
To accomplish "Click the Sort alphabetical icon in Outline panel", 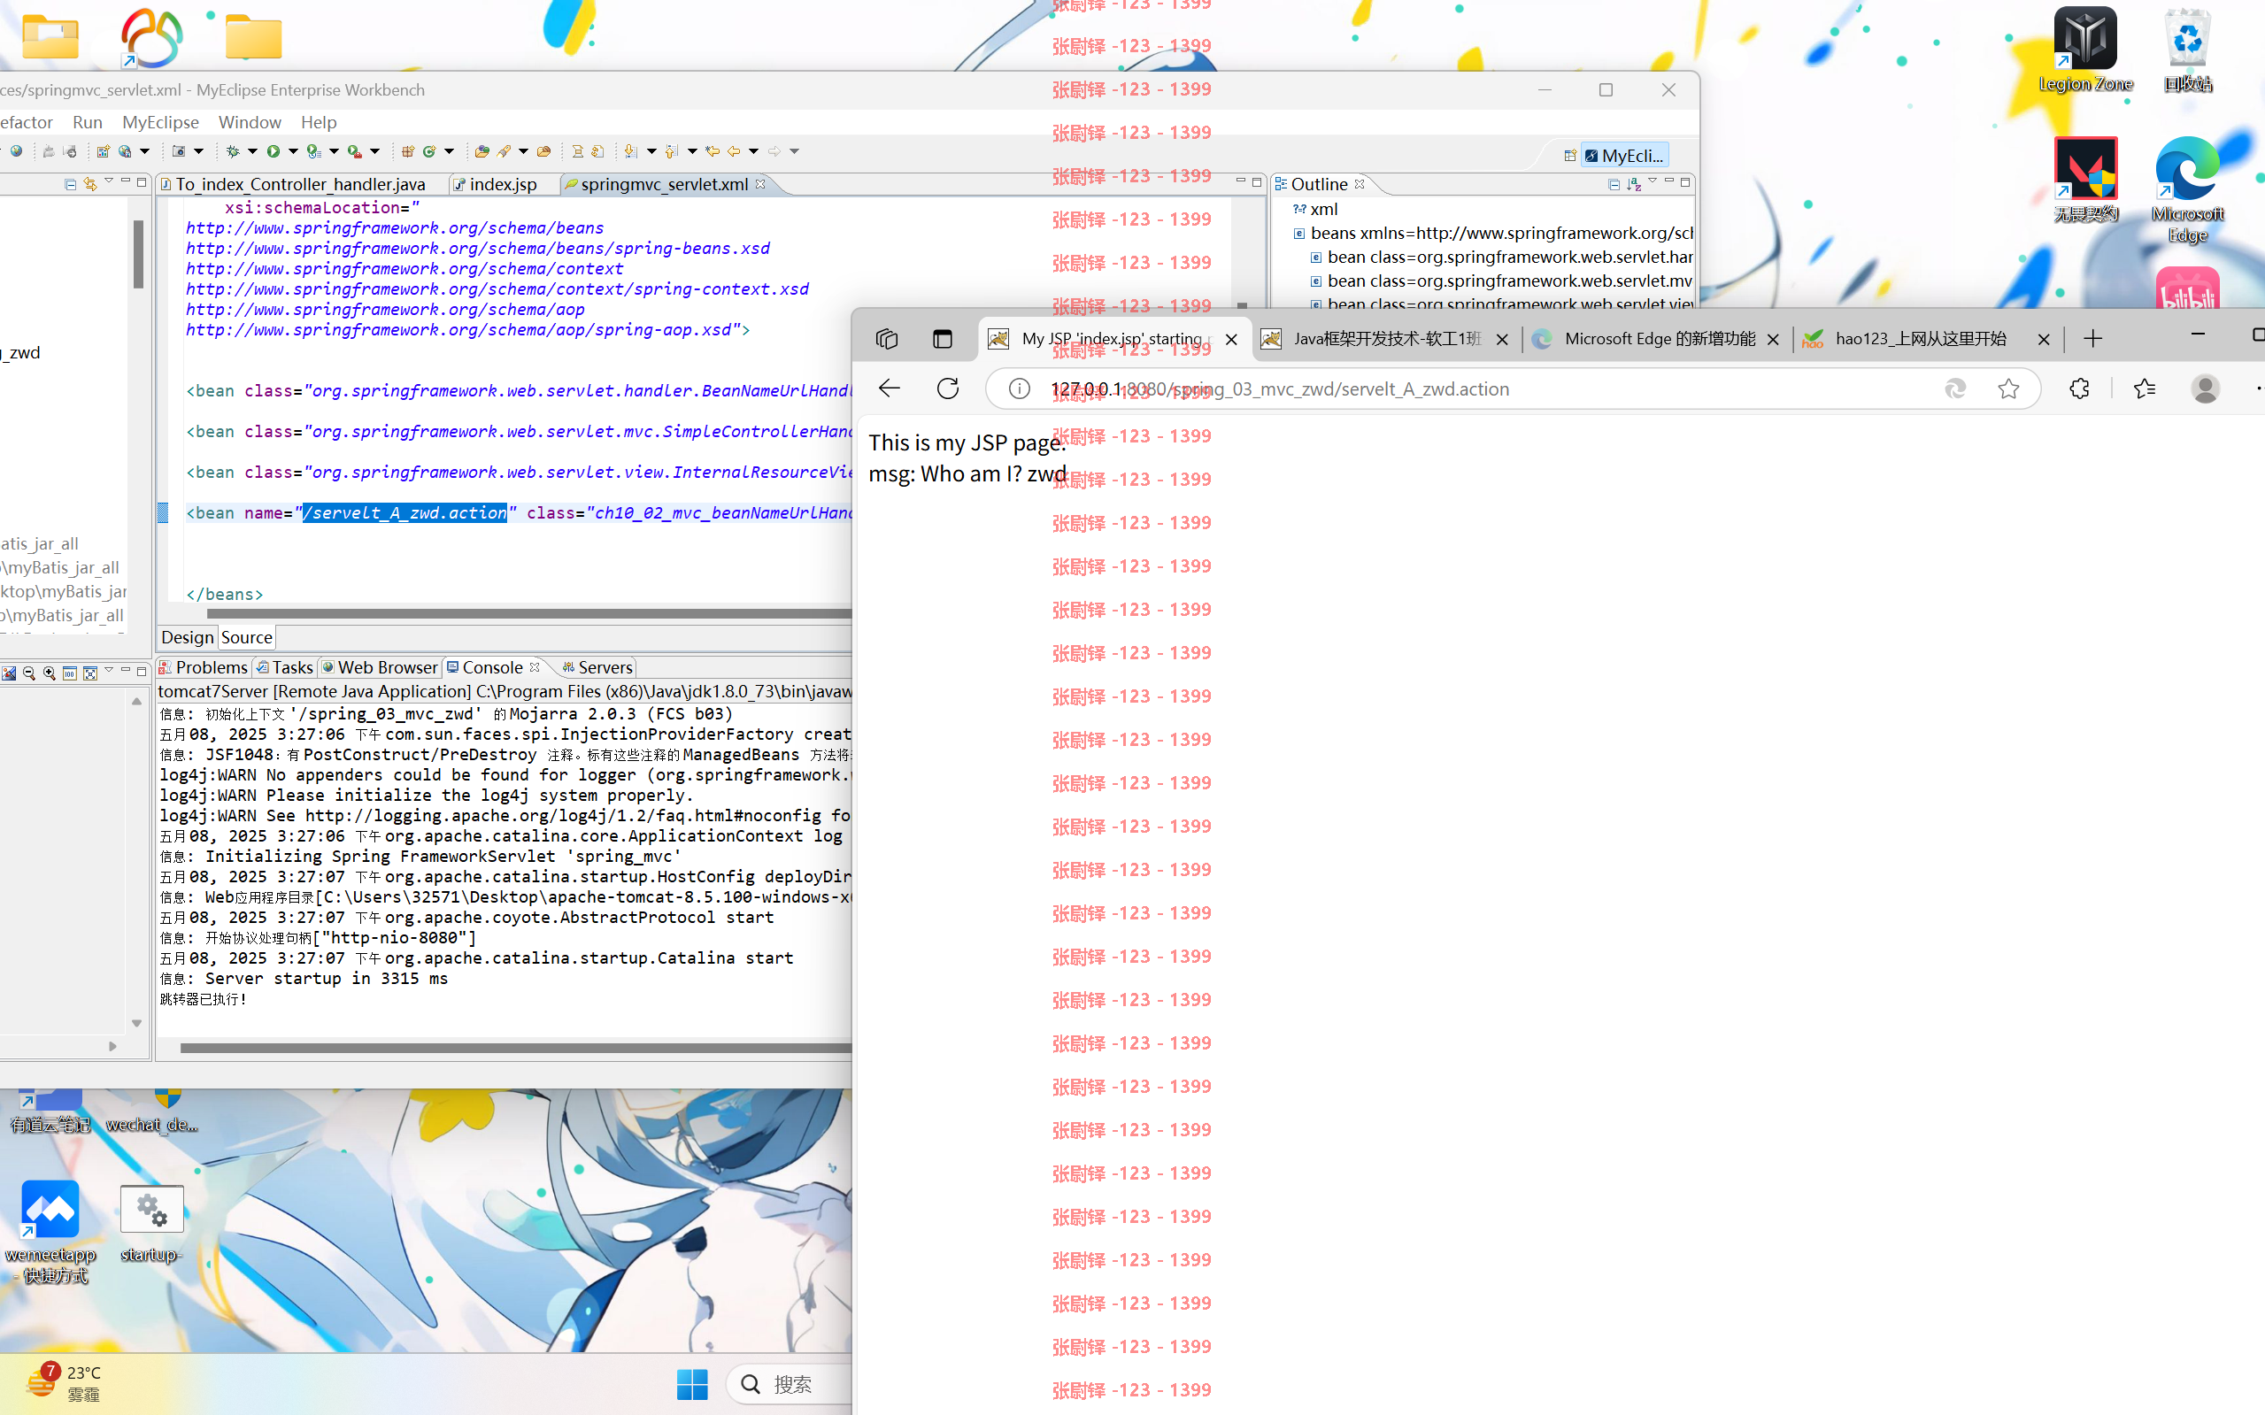I will [x=1634, y=184].
